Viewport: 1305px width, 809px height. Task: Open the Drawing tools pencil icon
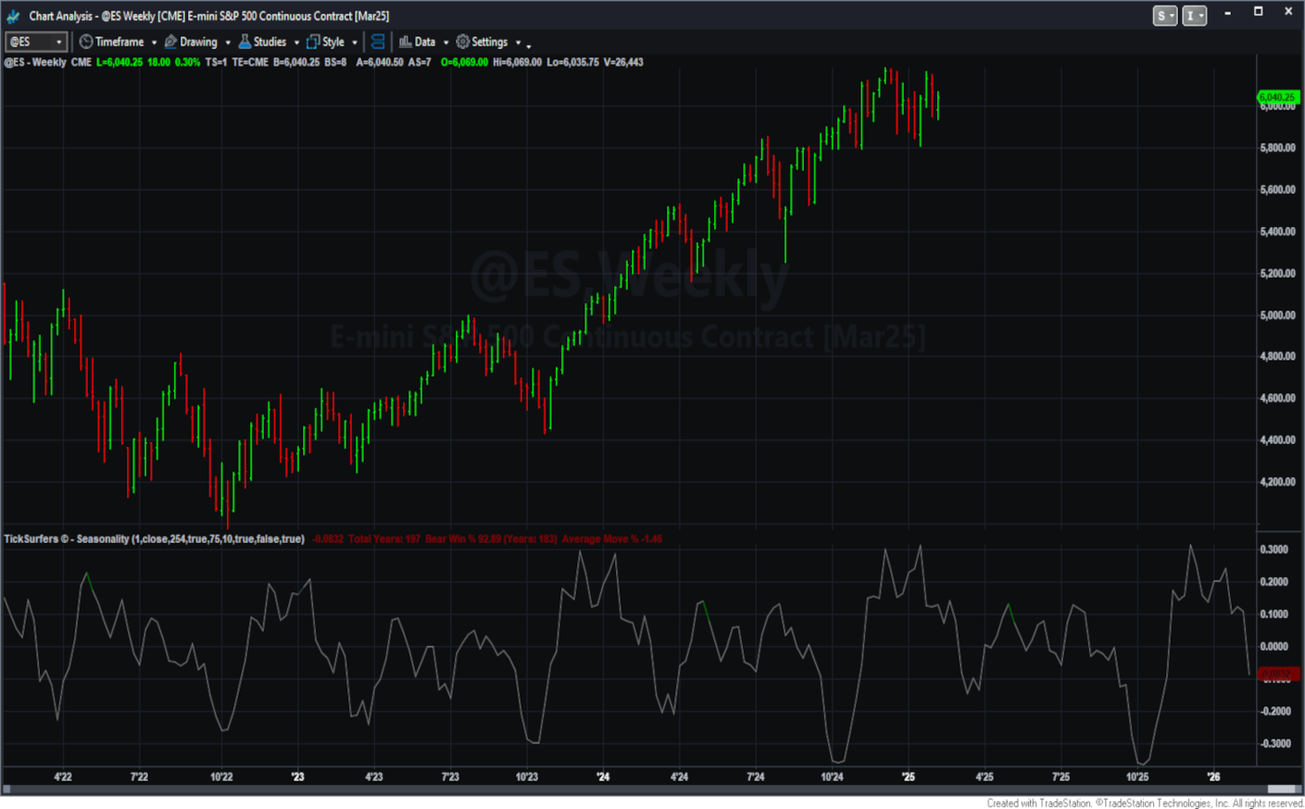click(x=170, y=42)
